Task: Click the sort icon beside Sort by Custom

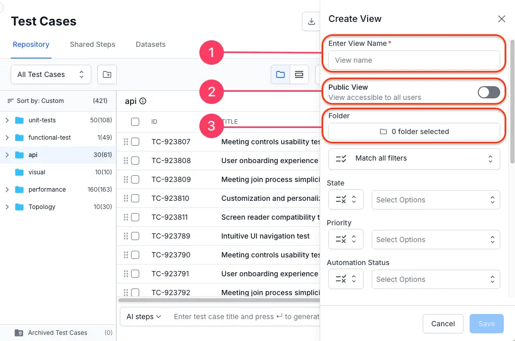Action: pos(9,101)
